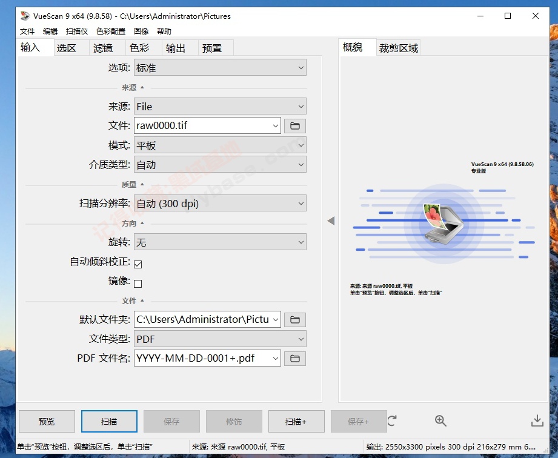Open the 图像 menu
558x458 pixels.
coord(141,32)
